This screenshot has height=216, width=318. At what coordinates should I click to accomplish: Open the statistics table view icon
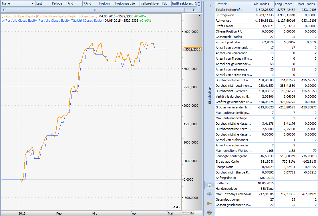coord(209,185)
